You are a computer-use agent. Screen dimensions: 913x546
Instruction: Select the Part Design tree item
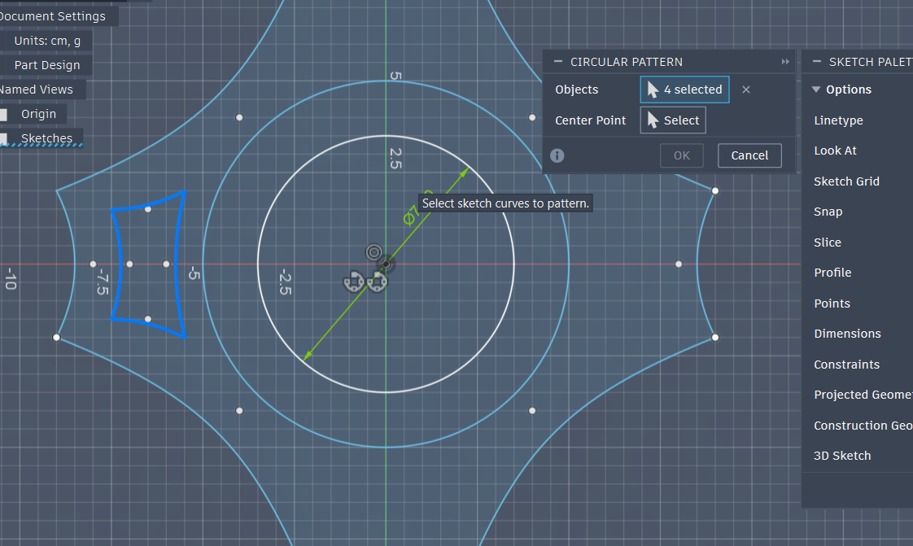46,65
